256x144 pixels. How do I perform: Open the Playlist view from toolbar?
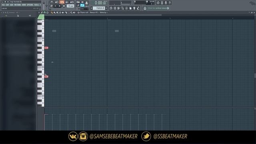(111, 8)
